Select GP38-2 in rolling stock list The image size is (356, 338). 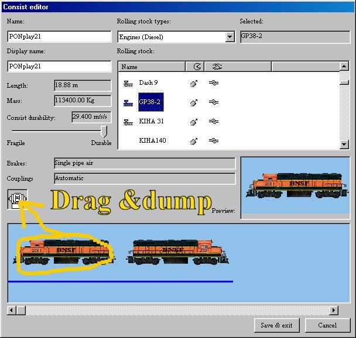click(150, 102)
